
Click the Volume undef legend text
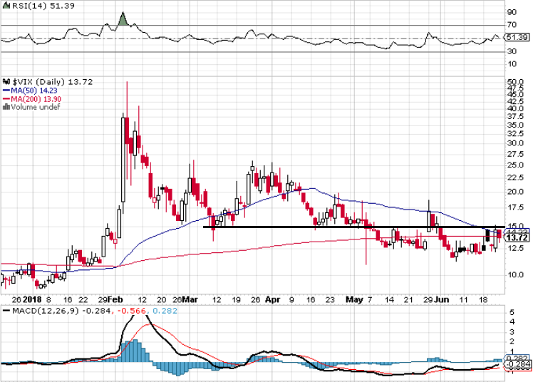point(36,107)
